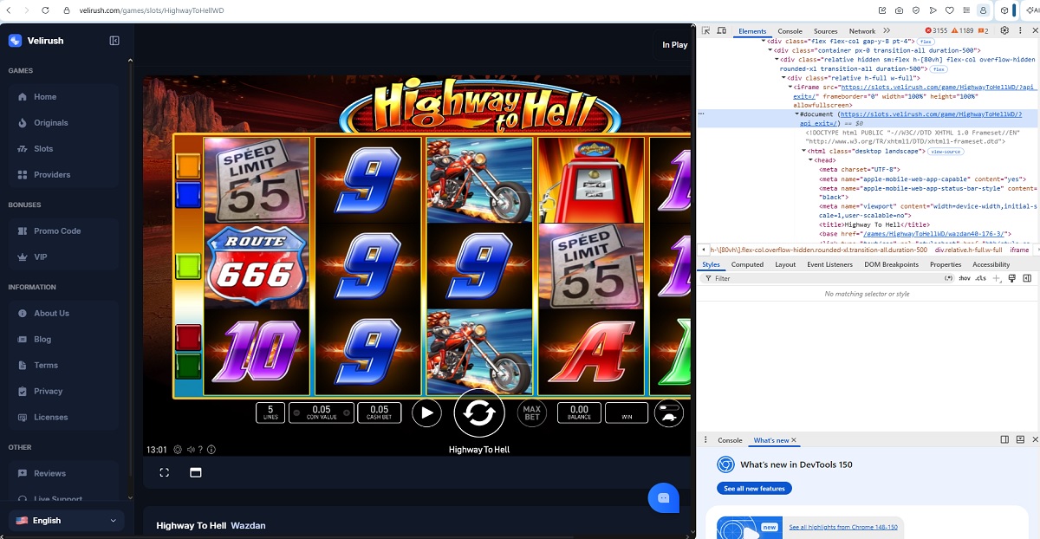Decrease the coin value with minus
1040x539 pixels.
pos(297,413)
